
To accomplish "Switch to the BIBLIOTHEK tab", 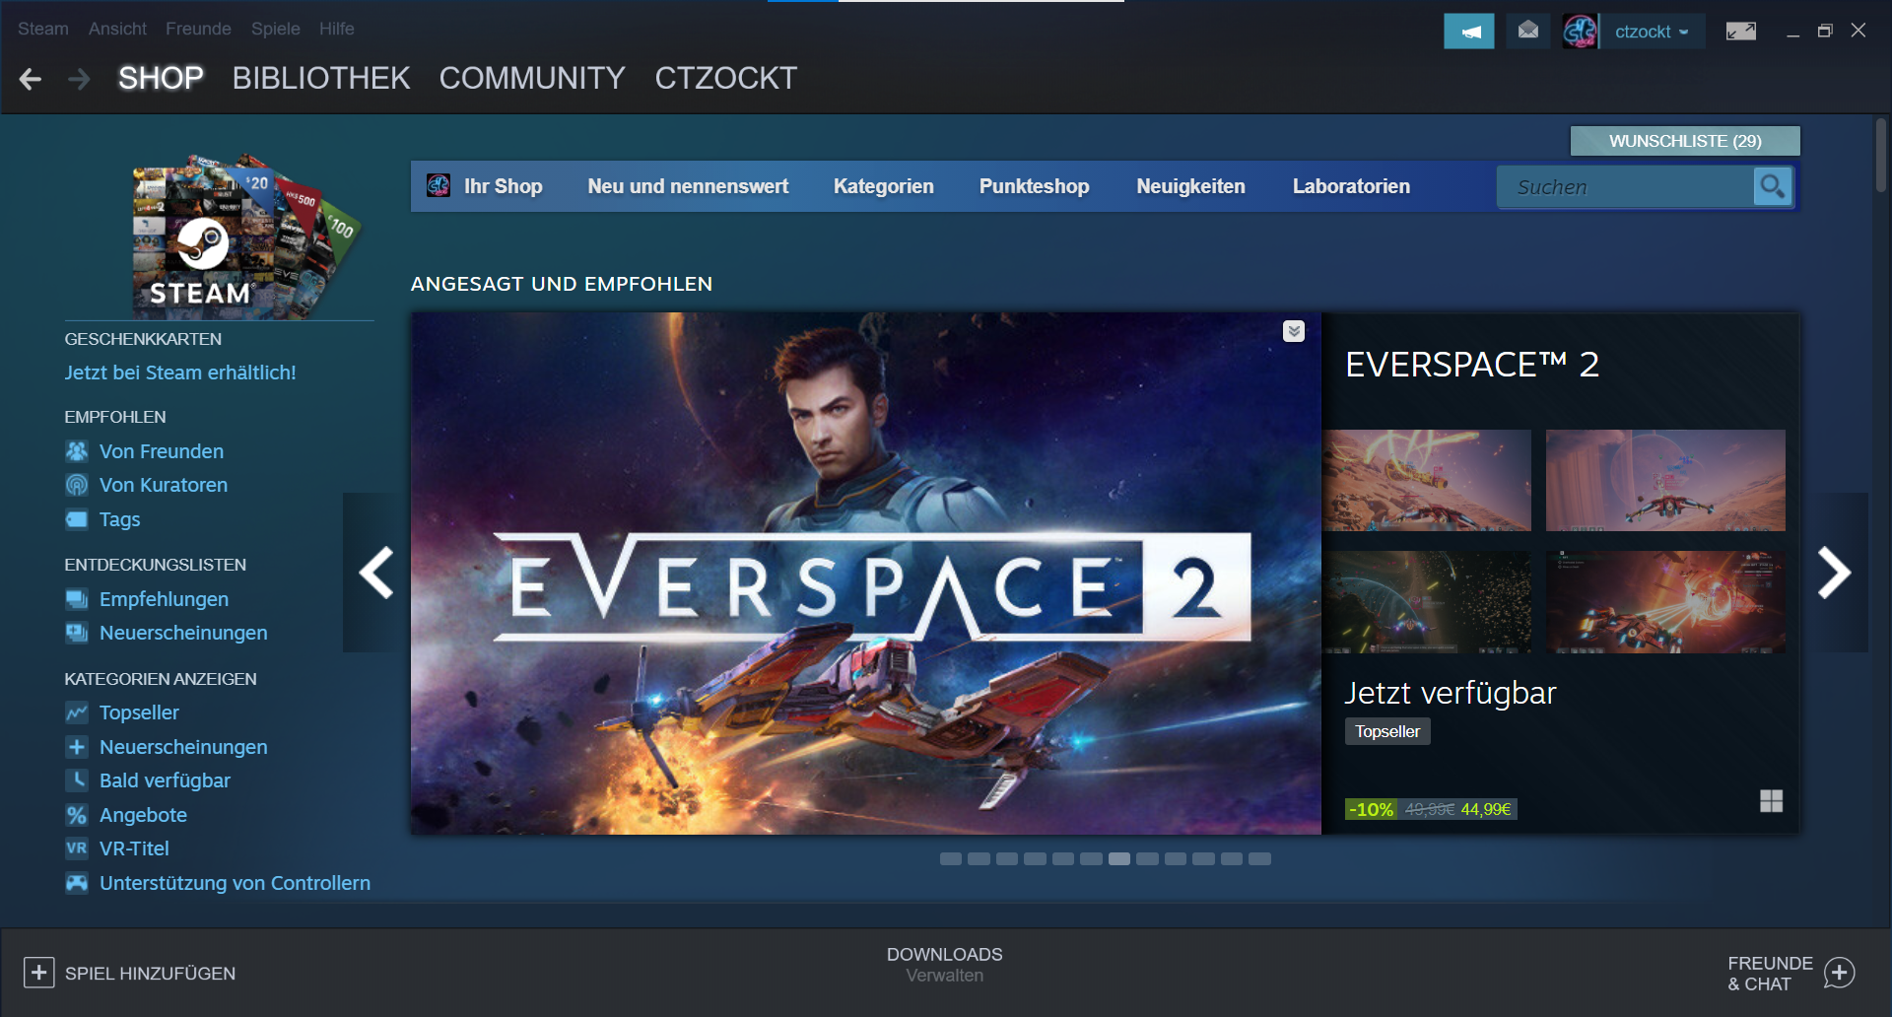I will (x=321, y=78).
